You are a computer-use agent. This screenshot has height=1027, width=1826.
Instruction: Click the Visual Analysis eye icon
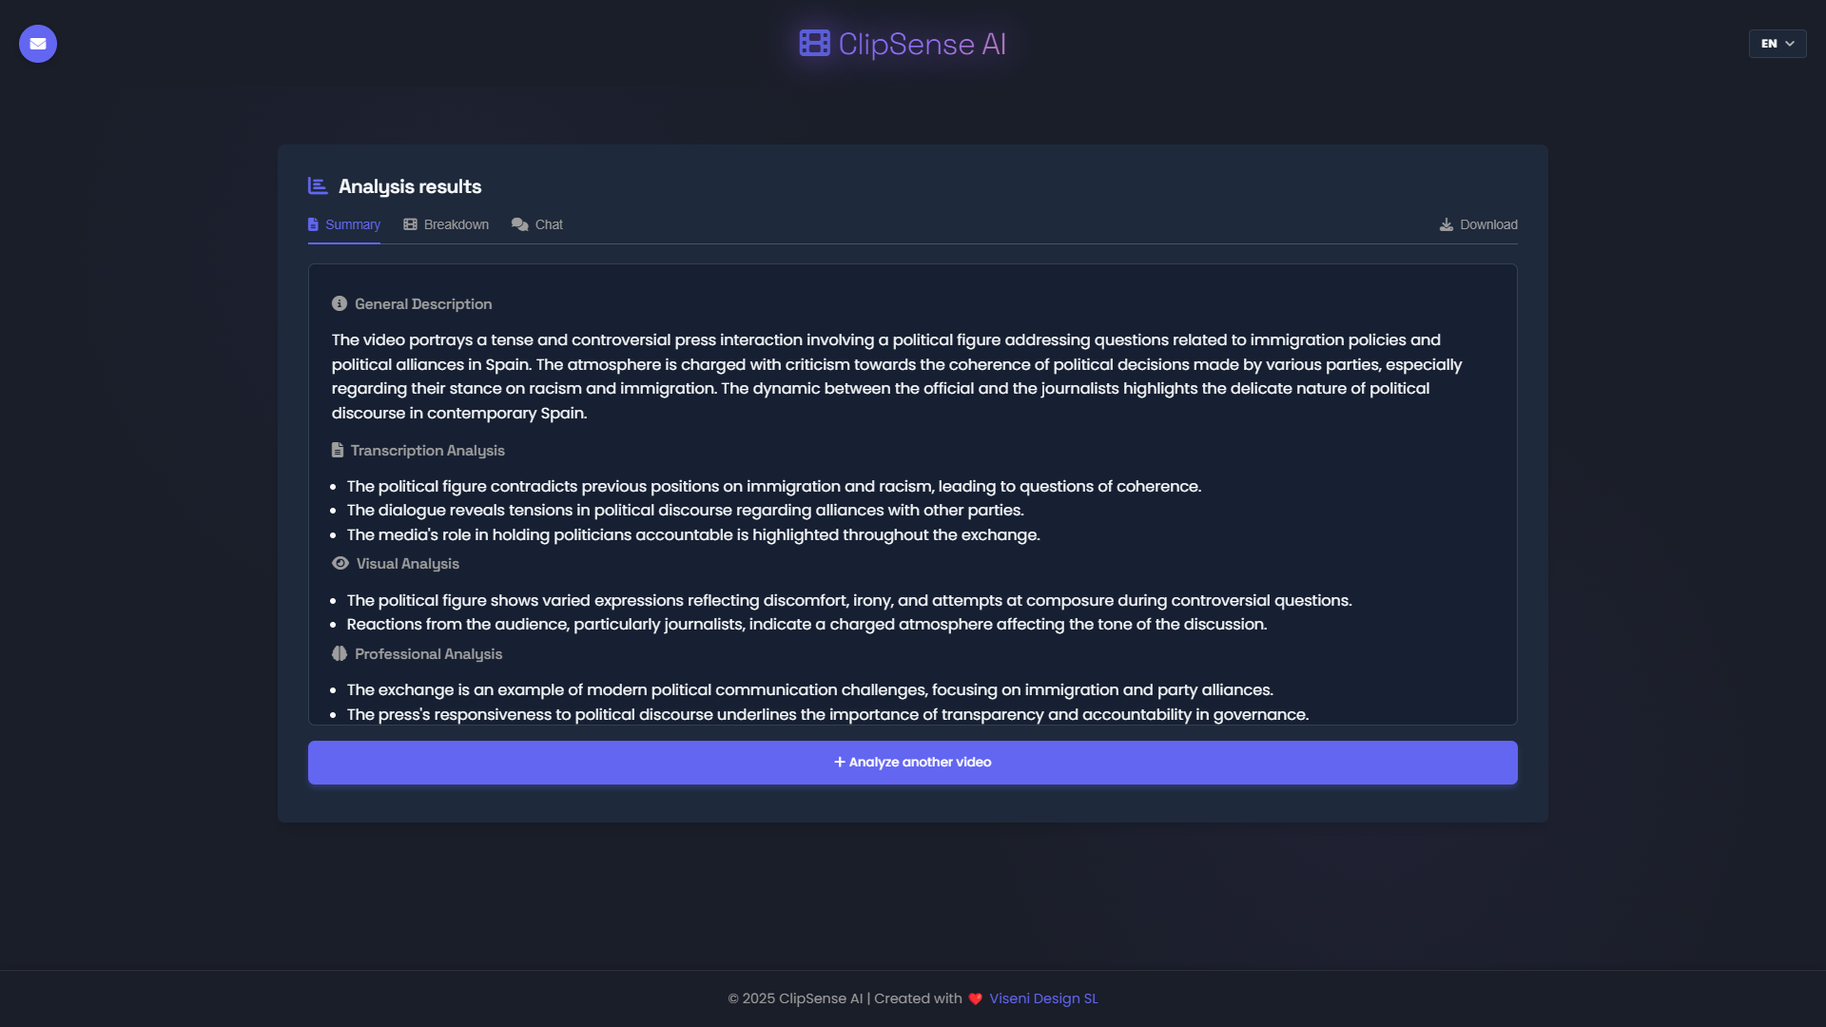[340, 564]
